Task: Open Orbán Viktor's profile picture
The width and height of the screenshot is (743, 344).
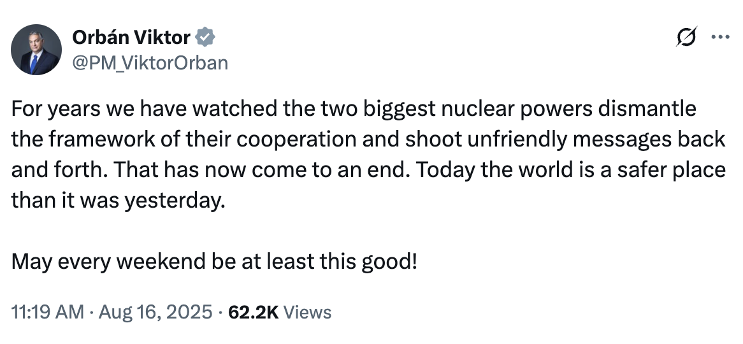Action: [x=36, y=50]
